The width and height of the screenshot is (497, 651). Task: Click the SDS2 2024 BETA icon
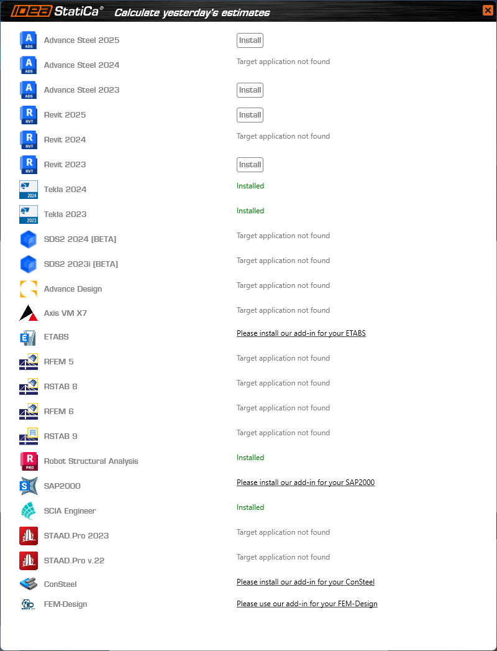(x=29, y=239)
